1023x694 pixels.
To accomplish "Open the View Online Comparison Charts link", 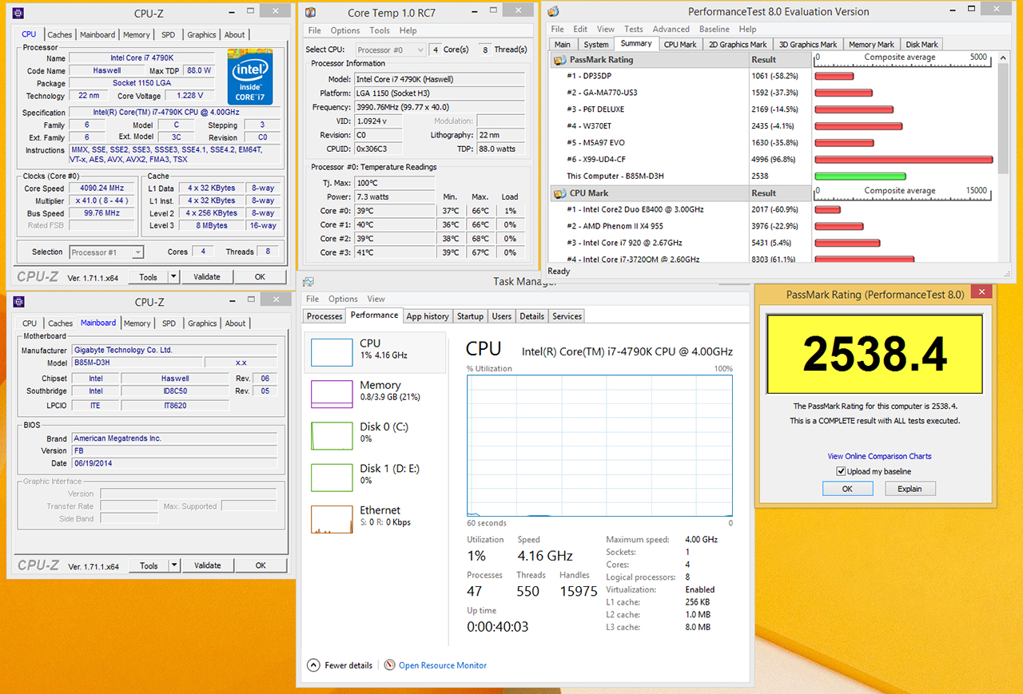I will point(879,456).
